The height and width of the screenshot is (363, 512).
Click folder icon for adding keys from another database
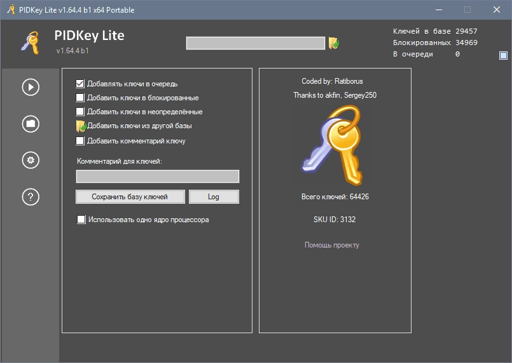coord(81,126)
